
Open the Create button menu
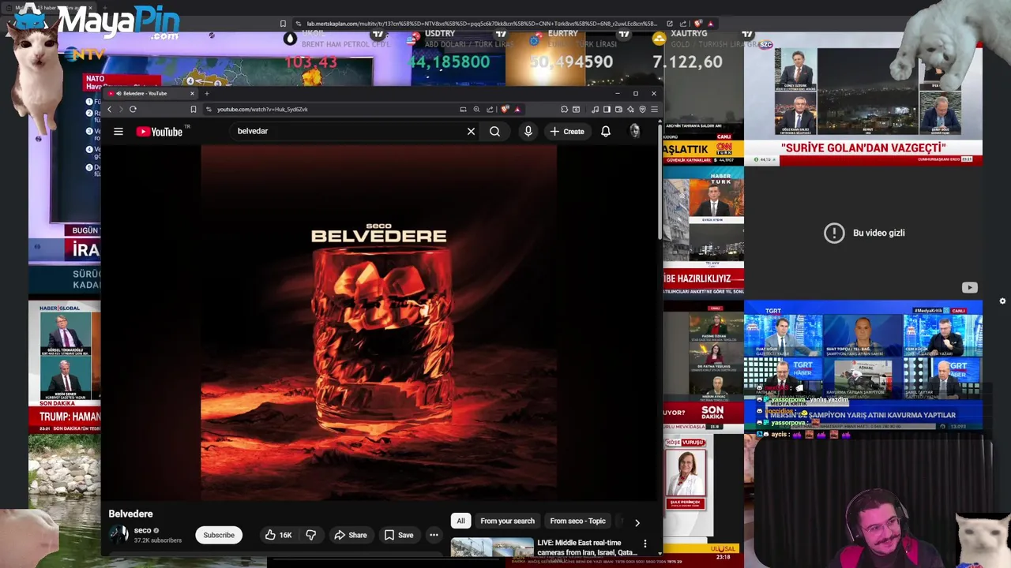tap(567, 132)
